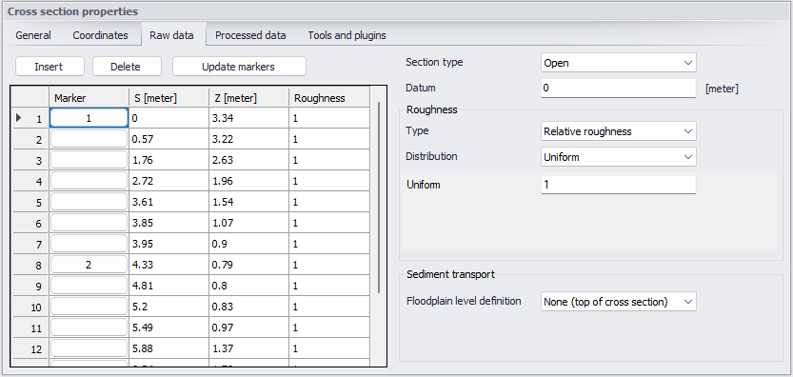793x377 pixels.
Task: Click the Datum input field
Action: [x=619, y=88]
